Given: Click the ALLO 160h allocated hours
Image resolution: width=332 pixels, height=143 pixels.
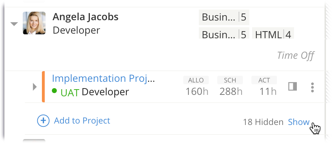Looking at the screenshot, I should point(196,87).
